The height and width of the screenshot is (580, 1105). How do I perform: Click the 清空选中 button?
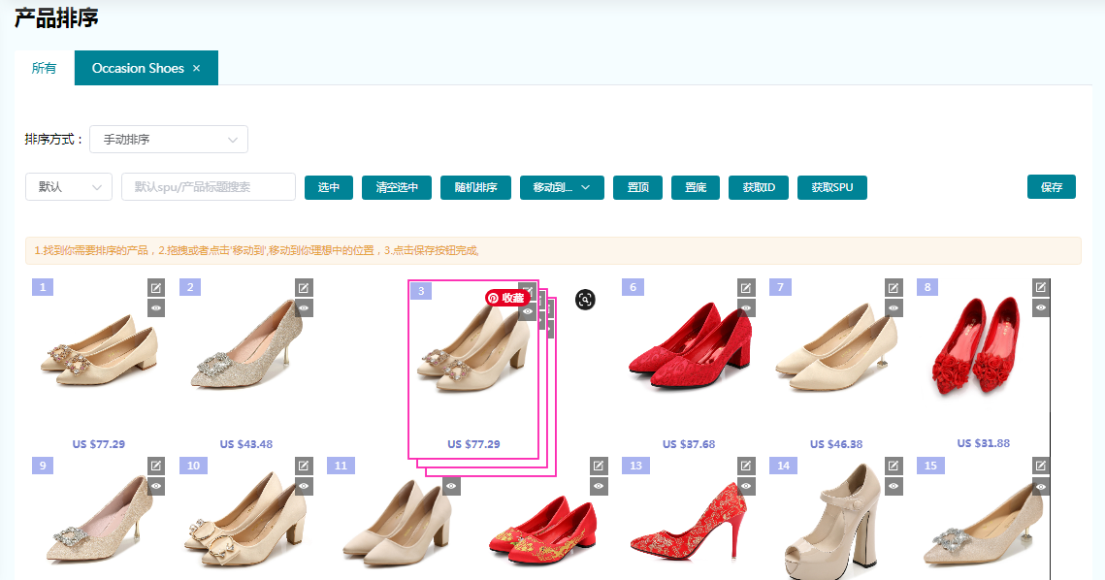tap(397, 187)
